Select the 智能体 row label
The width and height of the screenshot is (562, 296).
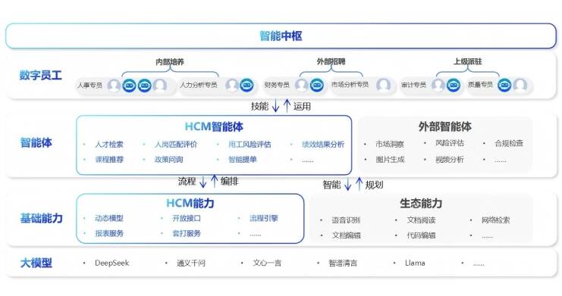pos(36,142)
